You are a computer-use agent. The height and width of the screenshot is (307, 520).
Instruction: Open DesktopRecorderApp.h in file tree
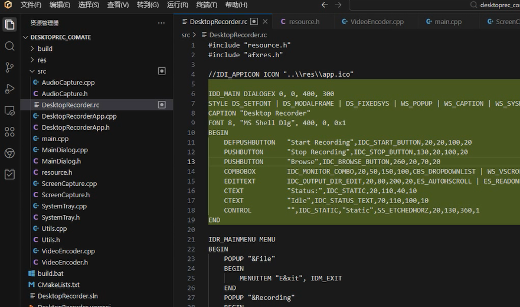(x=96, y=128)
